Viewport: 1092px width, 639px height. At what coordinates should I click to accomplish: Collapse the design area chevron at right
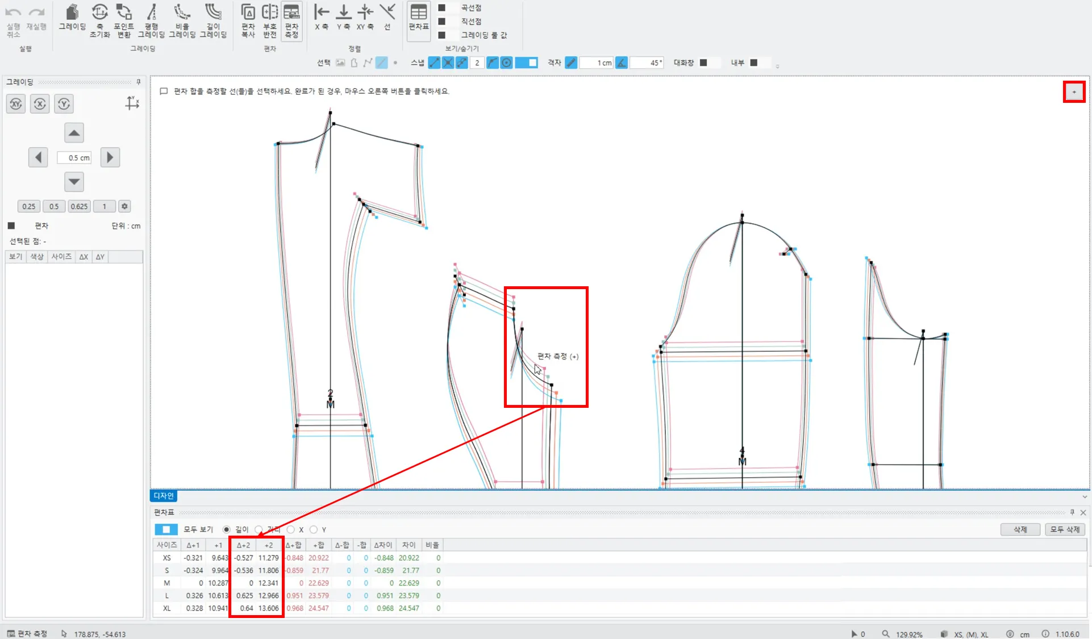1084,496
